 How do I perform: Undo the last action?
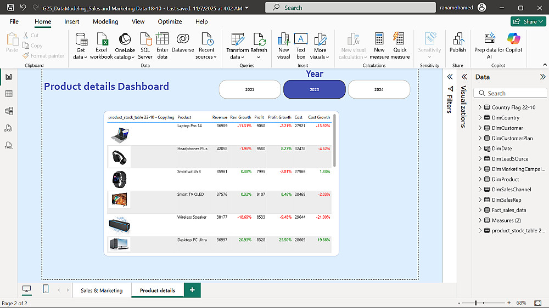[x=23, y=7]
